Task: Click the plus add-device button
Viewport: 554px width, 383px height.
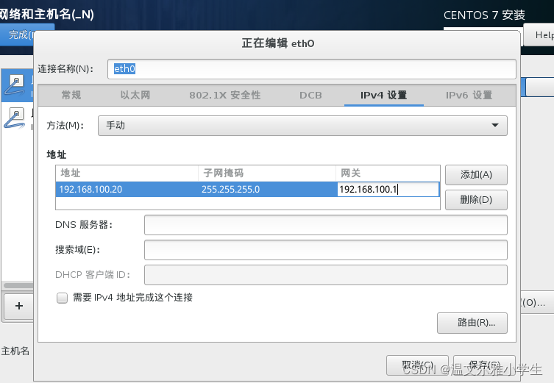Action: 19,306
